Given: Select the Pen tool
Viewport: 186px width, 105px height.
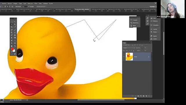Looking at the screenshot, I should [12, 41].
